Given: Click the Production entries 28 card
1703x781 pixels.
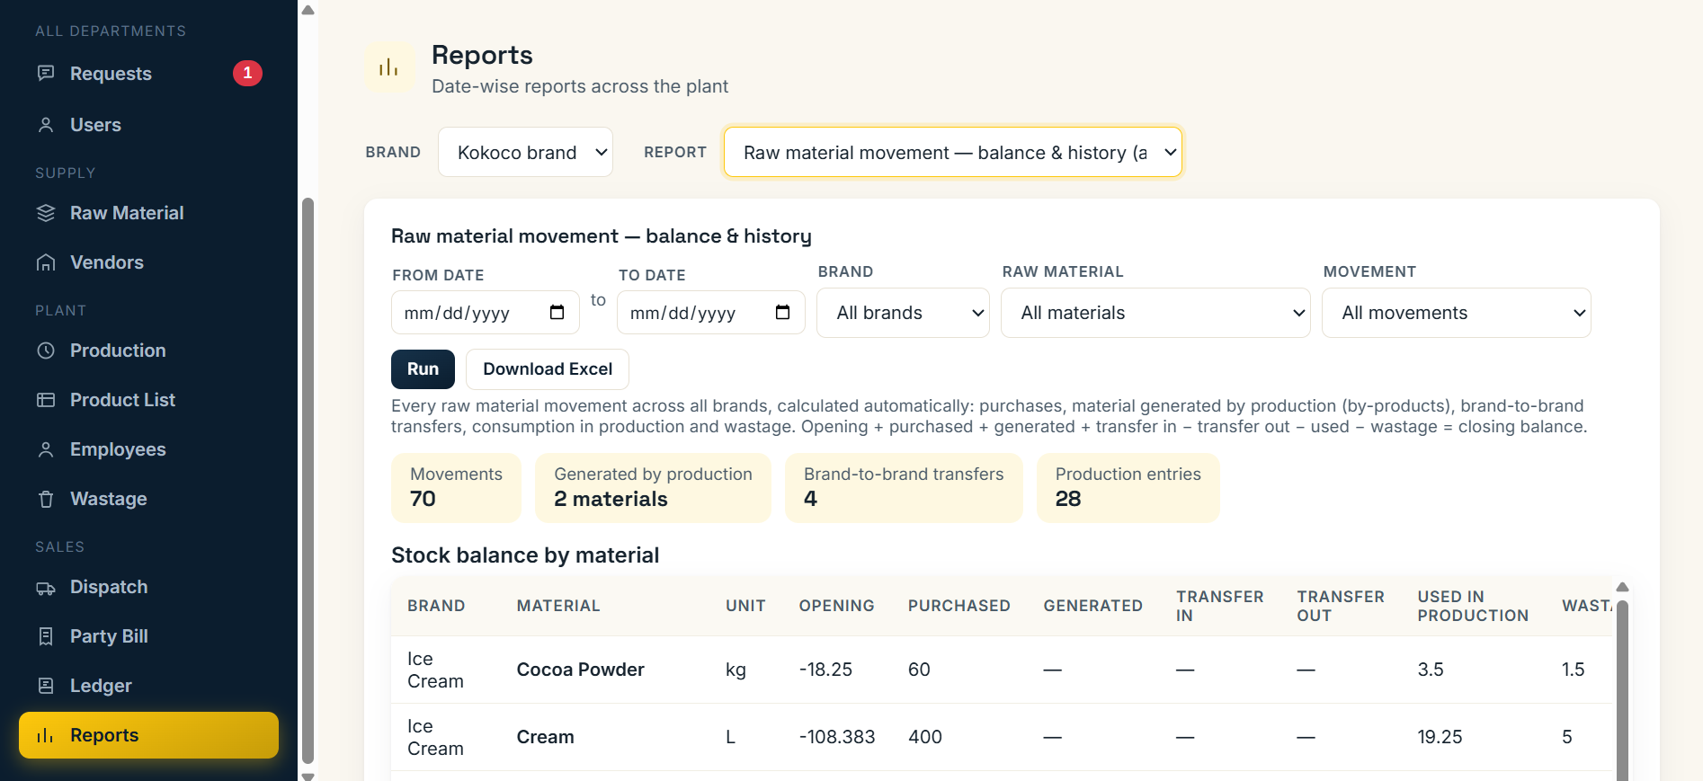Looking at the screenshot, I should coord(1128,487).
